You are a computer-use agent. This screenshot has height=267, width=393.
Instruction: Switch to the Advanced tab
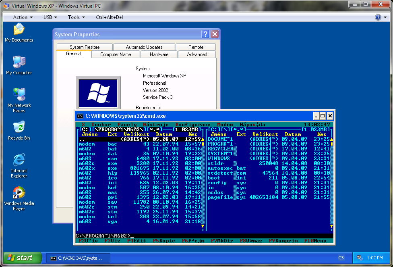[x=197, y=54]
